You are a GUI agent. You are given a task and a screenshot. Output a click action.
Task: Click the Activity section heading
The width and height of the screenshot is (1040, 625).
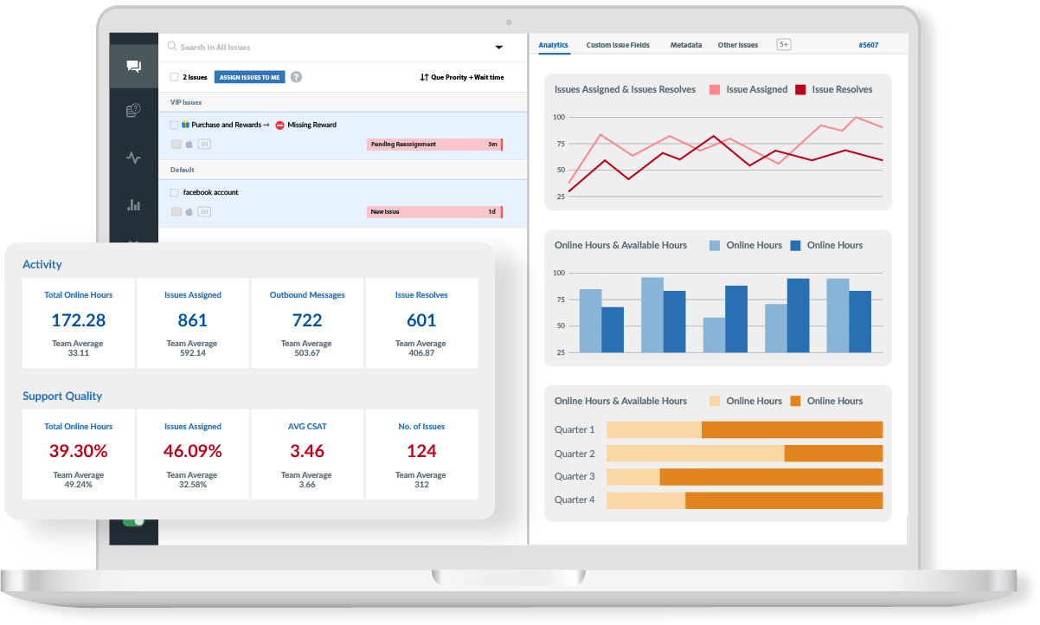(42, 264)
